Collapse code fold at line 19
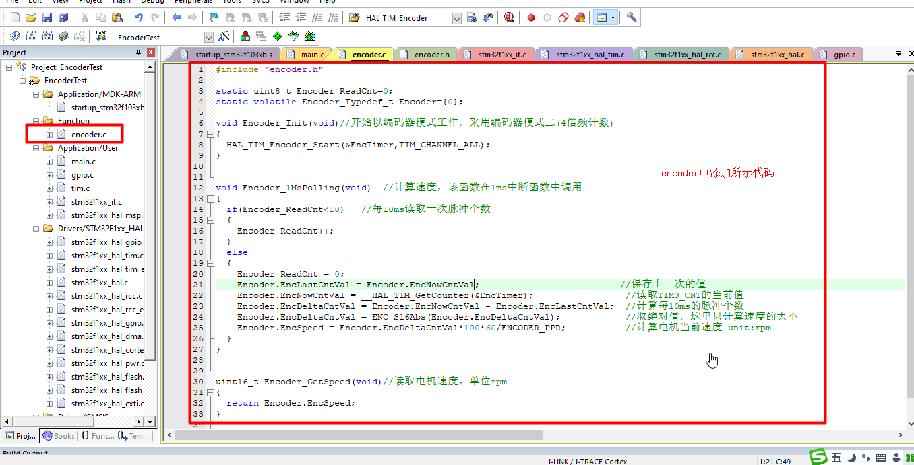The height and width of the screenshot is (465, 914). pyautogui.click(x=211, y=263)
